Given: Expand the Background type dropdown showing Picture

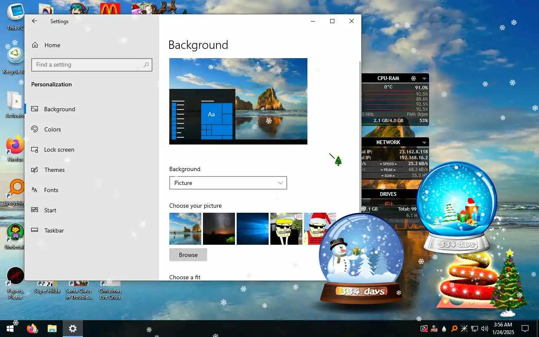Looking at the screenshot, I should pyautogui.click(x=228, y=183).
